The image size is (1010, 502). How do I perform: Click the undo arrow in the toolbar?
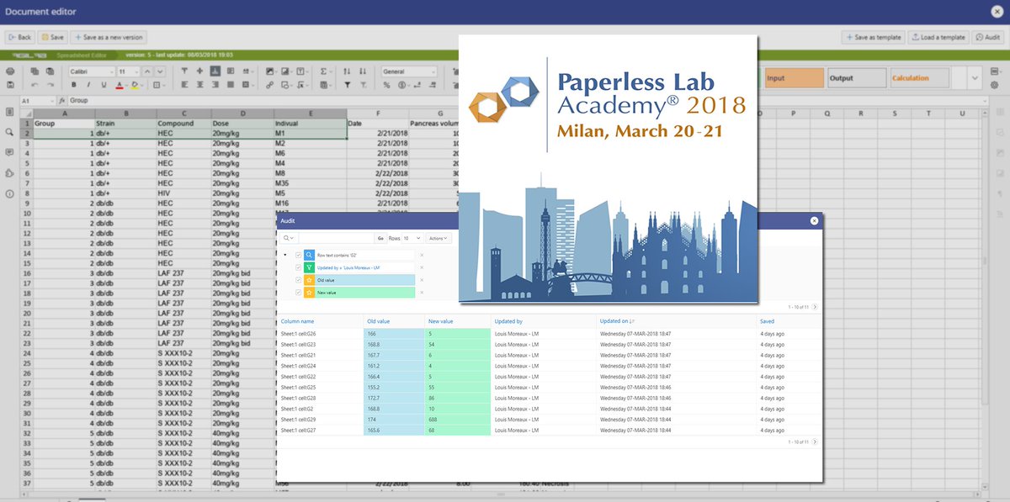[x=35, y=85]
